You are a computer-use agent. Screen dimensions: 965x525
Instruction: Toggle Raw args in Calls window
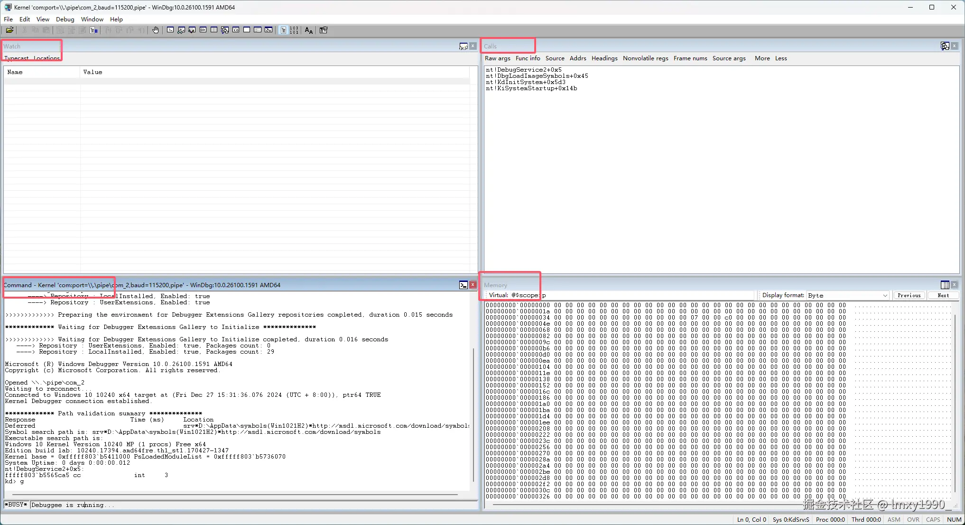click(497, 58)
